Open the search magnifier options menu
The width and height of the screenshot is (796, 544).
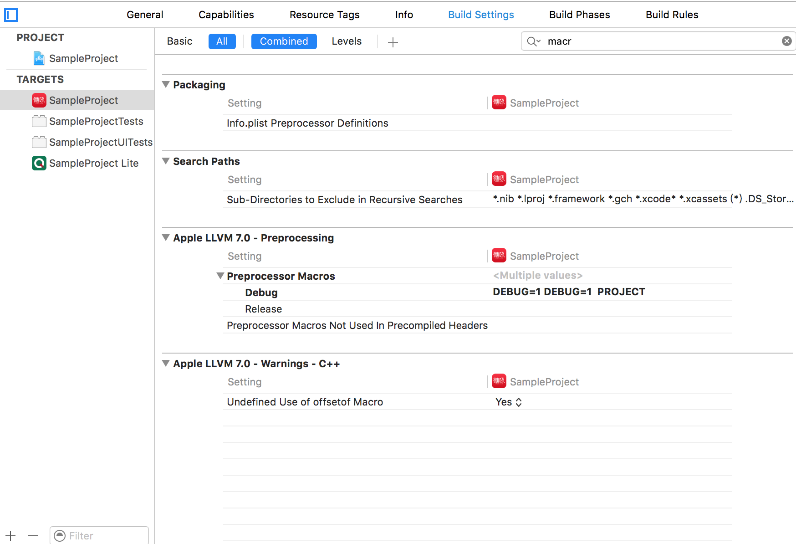pos(534,41)
